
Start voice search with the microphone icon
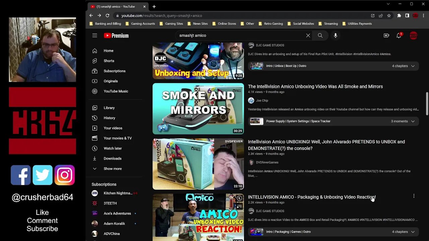click(x=335, y=35)
